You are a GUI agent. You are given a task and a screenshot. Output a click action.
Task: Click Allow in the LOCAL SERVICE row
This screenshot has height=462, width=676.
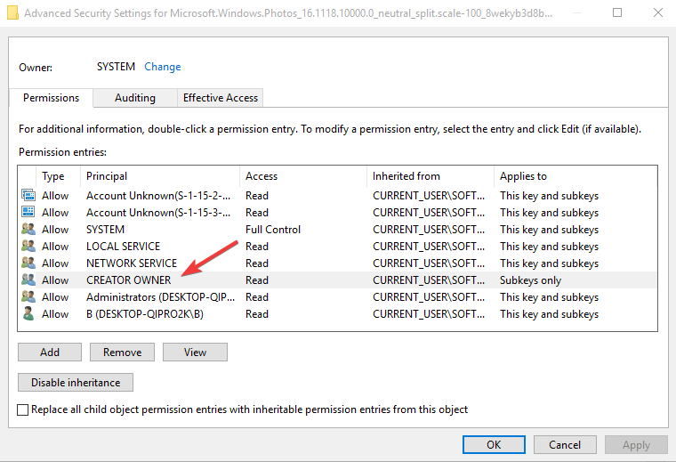point(55,246)
